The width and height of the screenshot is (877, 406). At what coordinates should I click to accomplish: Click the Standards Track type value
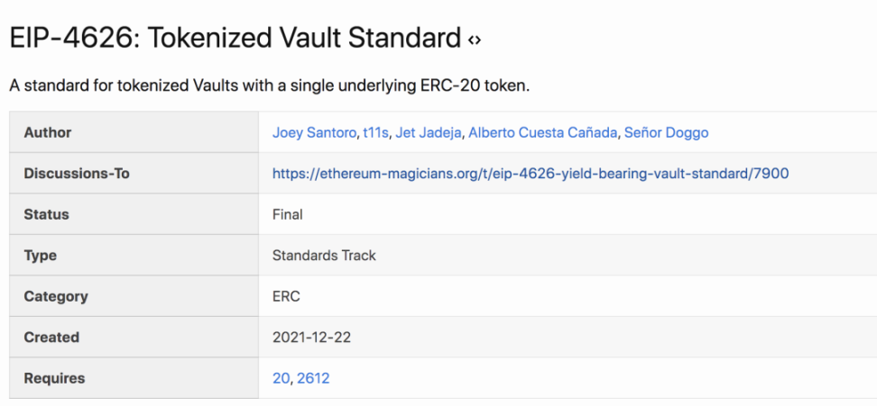324,256
